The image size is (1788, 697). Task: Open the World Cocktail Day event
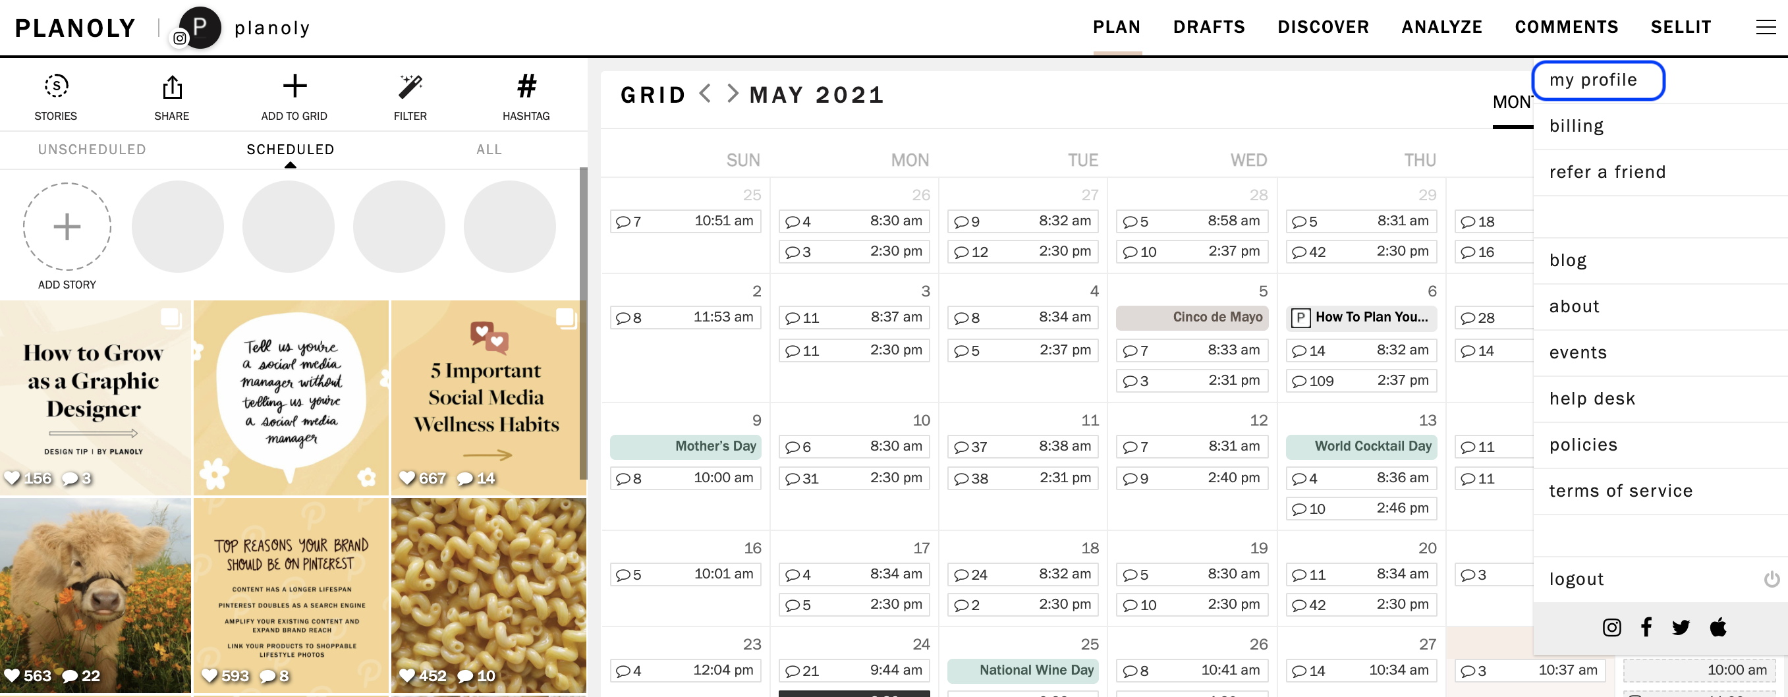pyautogui.click(x=1360, y=447)
